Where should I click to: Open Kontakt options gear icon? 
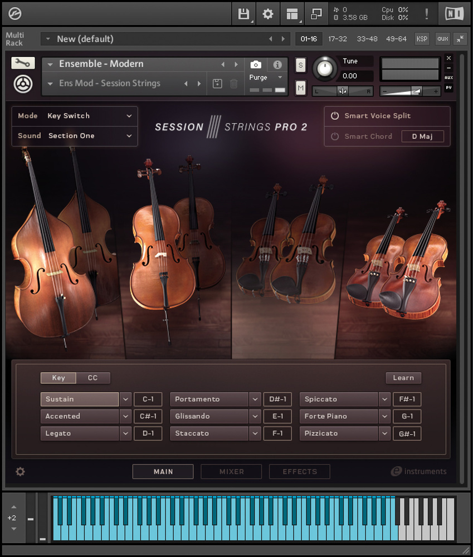pos(268,14)
